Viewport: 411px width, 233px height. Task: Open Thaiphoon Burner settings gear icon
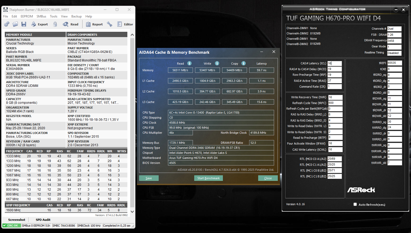(x=7, y=24)
